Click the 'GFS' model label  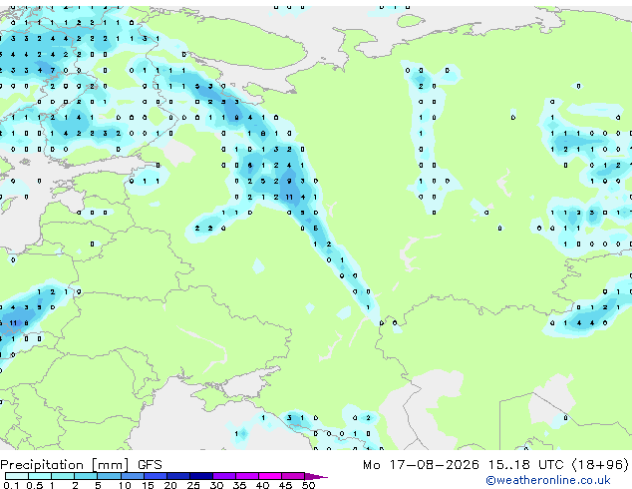(x=150, y=465)
